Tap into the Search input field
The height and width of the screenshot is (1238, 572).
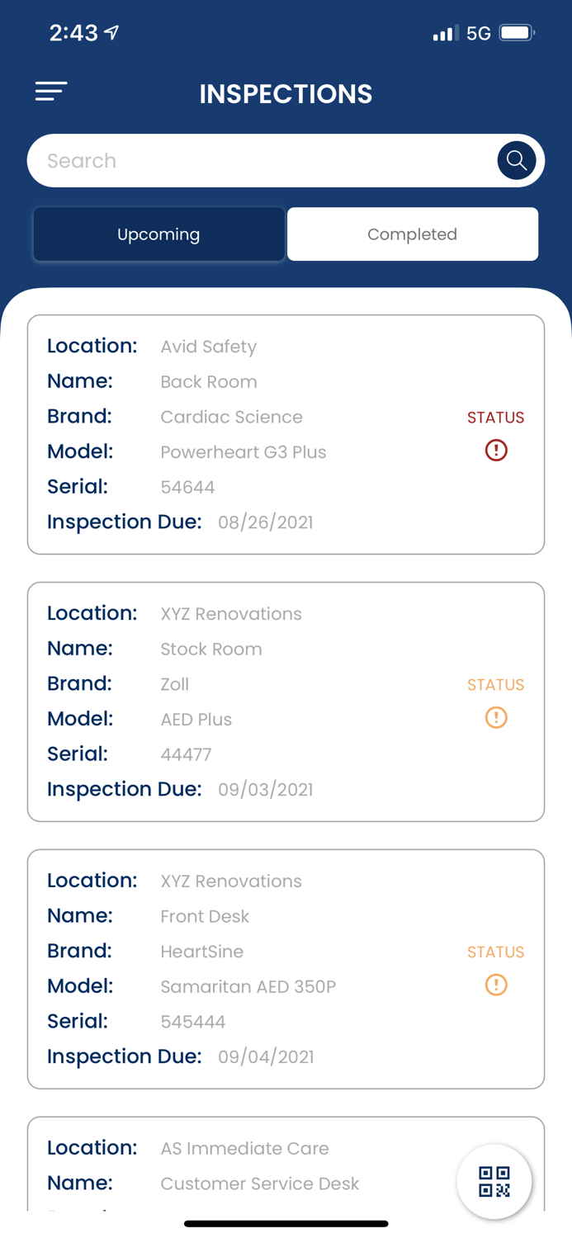248,160
